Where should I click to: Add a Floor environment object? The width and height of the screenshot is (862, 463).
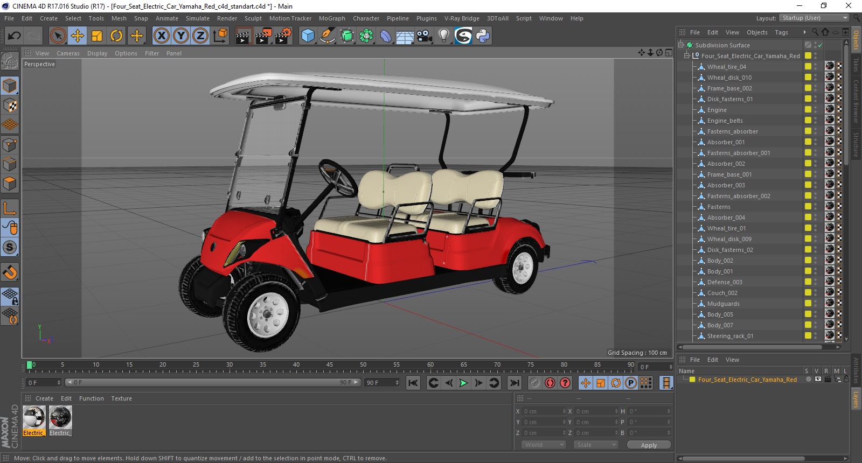[x=405, y=36]
